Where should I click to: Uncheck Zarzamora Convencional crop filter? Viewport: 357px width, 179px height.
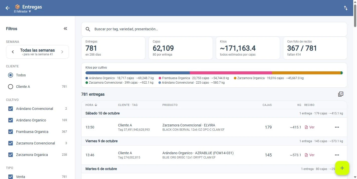coord(11,143)
